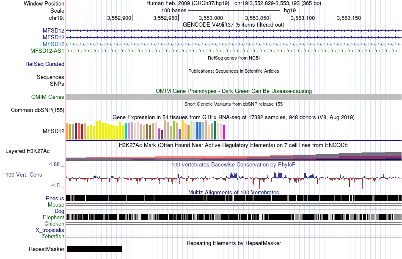
Task: Select the light blue MFSD12 transcript label
Action: [54, 44]
